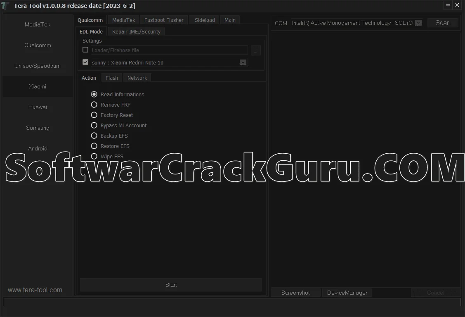Open the Qualcomm sidebar section

tap(38, 45)
